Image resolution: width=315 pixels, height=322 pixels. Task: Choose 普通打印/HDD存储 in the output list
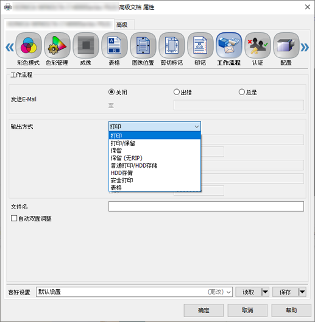155,165
